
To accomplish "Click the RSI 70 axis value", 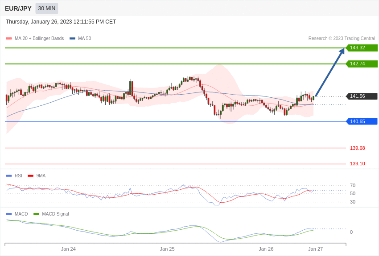I will pyautogui.click(x=353, y=185).
